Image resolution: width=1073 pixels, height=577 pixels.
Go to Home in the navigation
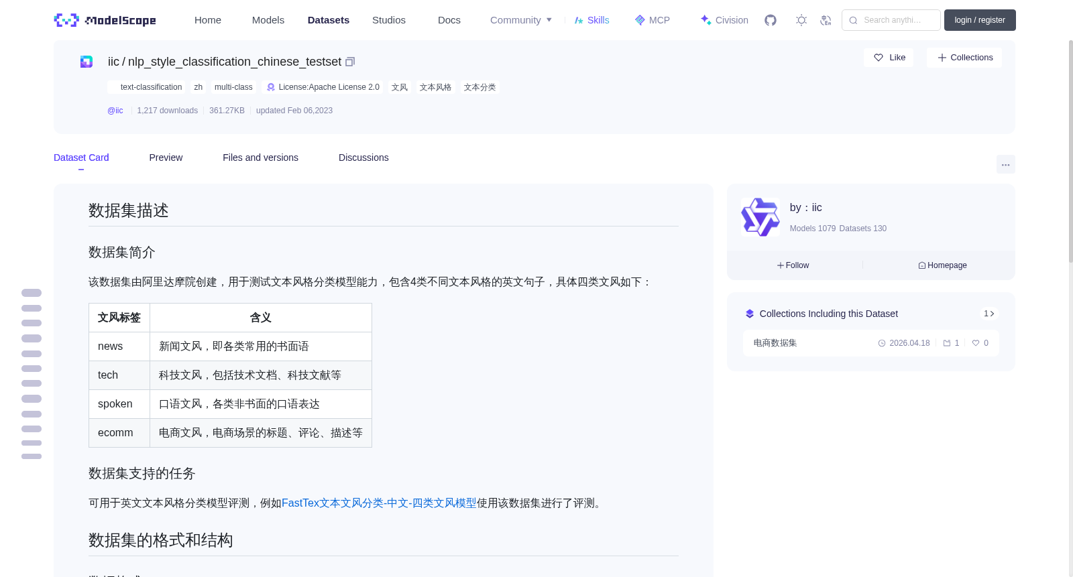208,20
